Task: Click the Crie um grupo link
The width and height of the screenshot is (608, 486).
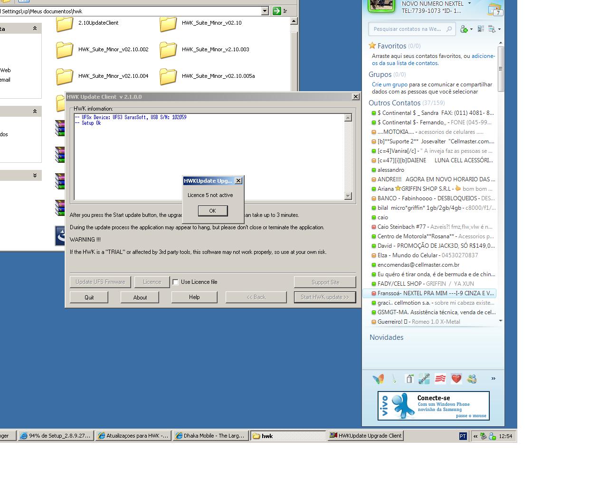Action: 389,84
